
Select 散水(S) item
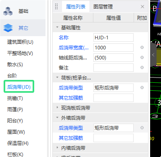(x=15, y=65)
